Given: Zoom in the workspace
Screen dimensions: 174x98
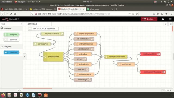Looking at the screenshot, I should click(x=170, y=90).
